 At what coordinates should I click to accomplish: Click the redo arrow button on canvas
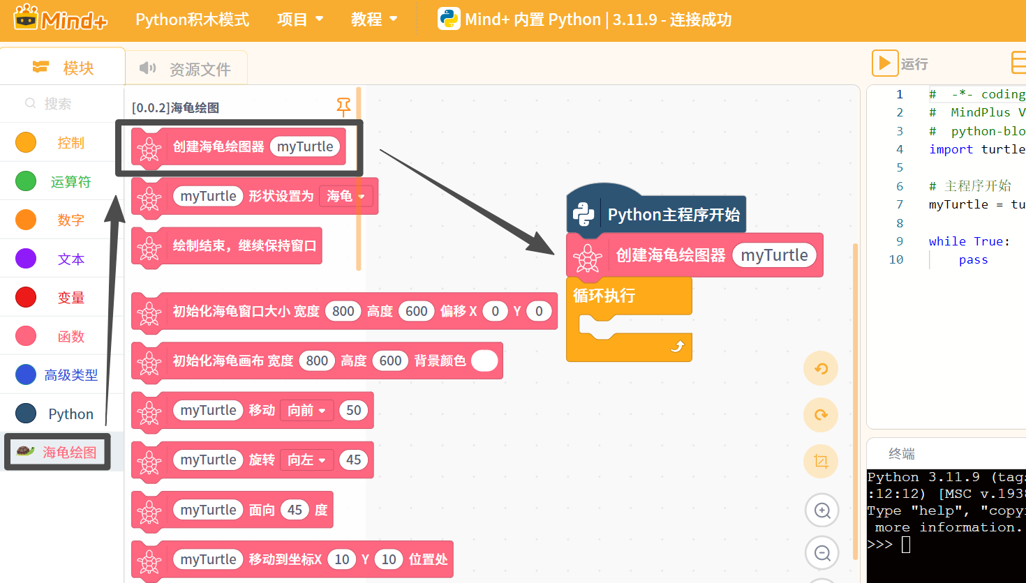pos(821,415)
